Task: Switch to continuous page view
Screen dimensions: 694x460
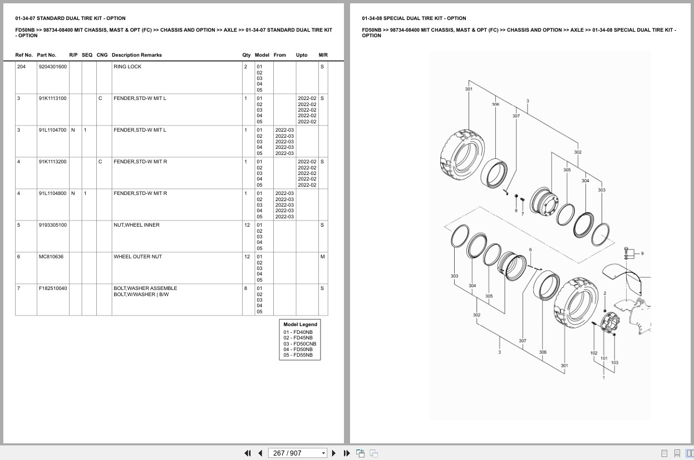Action: click(677, 453)
